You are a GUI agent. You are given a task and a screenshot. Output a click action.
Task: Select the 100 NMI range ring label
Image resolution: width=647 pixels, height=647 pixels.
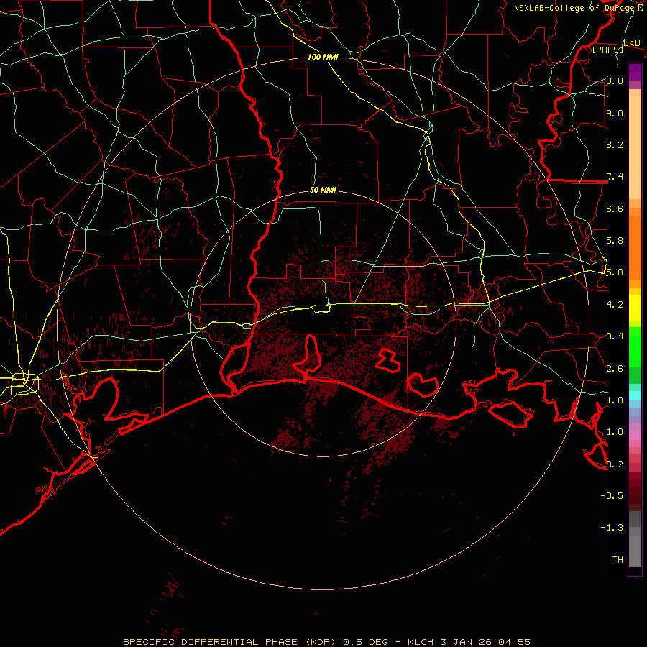tap(323, 57)
